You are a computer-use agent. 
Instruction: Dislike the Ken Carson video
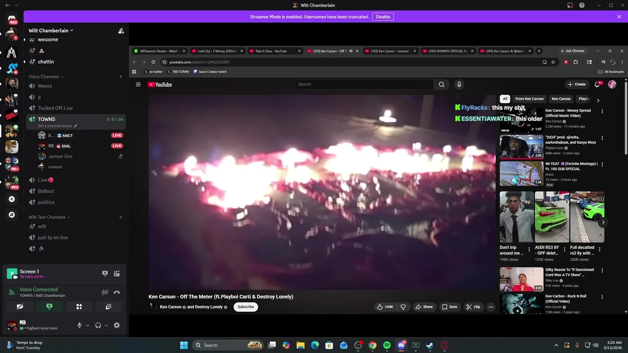tap(403, 307)
